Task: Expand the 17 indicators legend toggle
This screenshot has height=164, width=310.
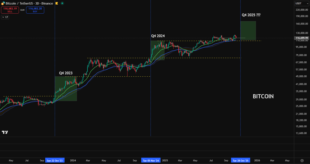Action: [5, 17]
